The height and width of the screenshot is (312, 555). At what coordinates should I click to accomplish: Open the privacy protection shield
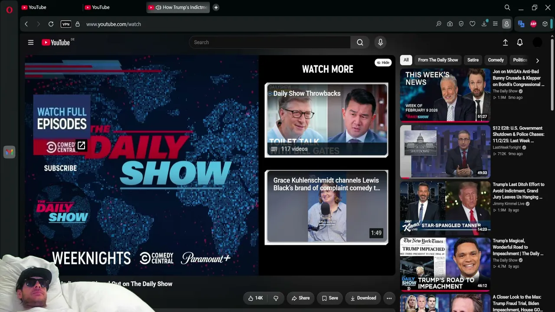tap(461, 24)
